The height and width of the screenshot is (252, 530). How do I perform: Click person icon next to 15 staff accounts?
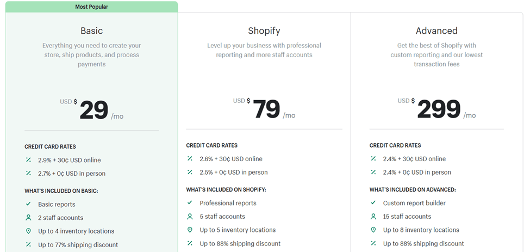(373, 216)
